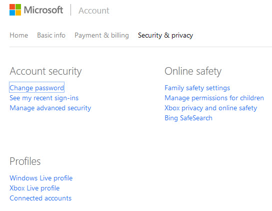The image size is (272, 211).
Task: Click Manage permissions for children
Action: pos(214,98)
